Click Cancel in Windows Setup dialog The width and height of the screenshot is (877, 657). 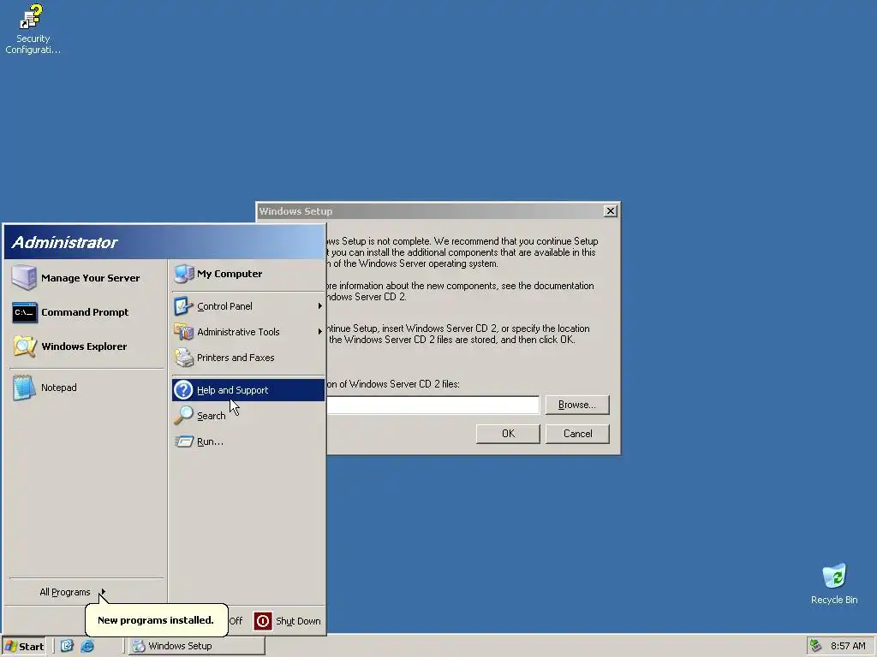point(577,434)
